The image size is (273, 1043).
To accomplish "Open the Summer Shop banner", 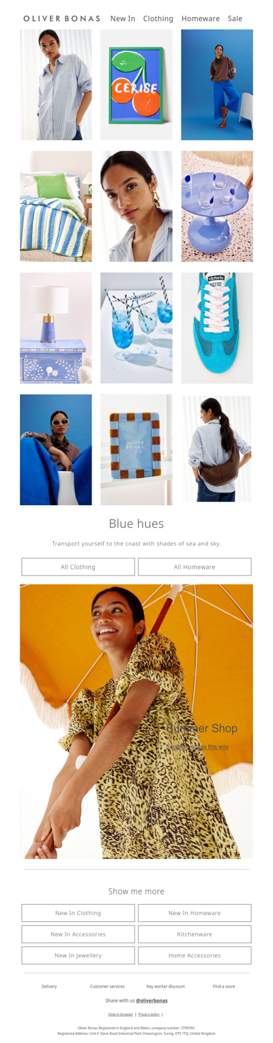I will coord(136,721).
